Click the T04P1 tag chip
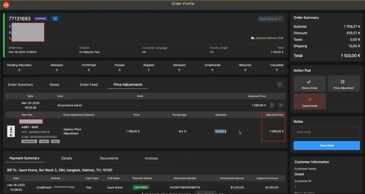The image size is (365, 194). tap(44, 141)
